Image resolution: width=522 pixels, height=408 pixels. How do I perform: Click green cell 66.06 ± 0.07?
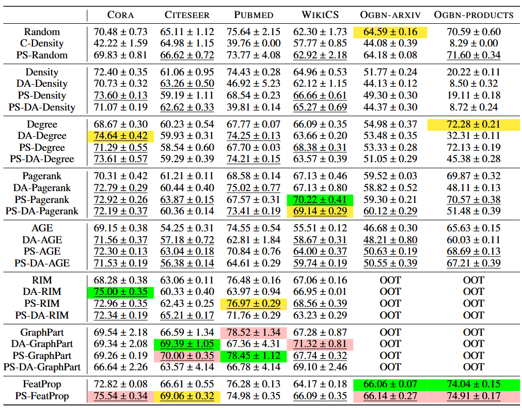click(x=390, y=385)
